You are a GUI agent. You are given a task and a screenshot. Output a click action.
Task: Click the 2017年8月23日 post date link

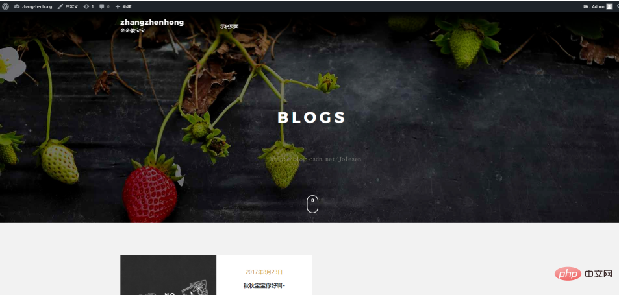pos(264,272)
